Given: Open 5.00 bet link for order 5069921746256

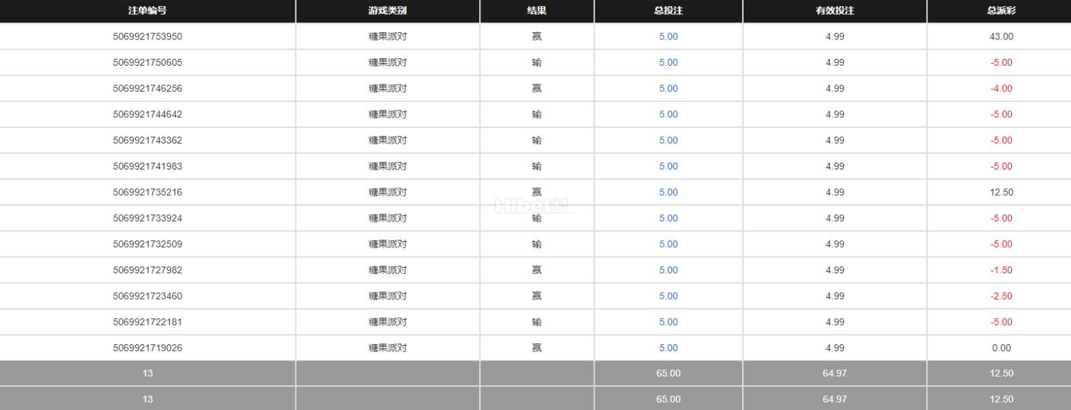Looking at the screenshot, I should 668,88.
